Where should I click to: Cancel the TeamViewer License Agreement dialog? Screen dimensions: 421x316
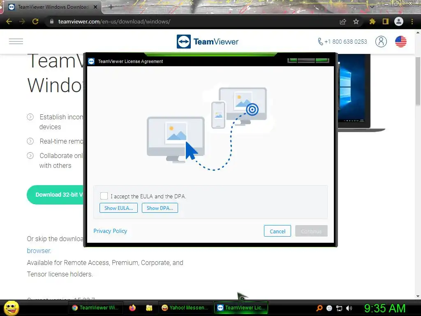278,231
